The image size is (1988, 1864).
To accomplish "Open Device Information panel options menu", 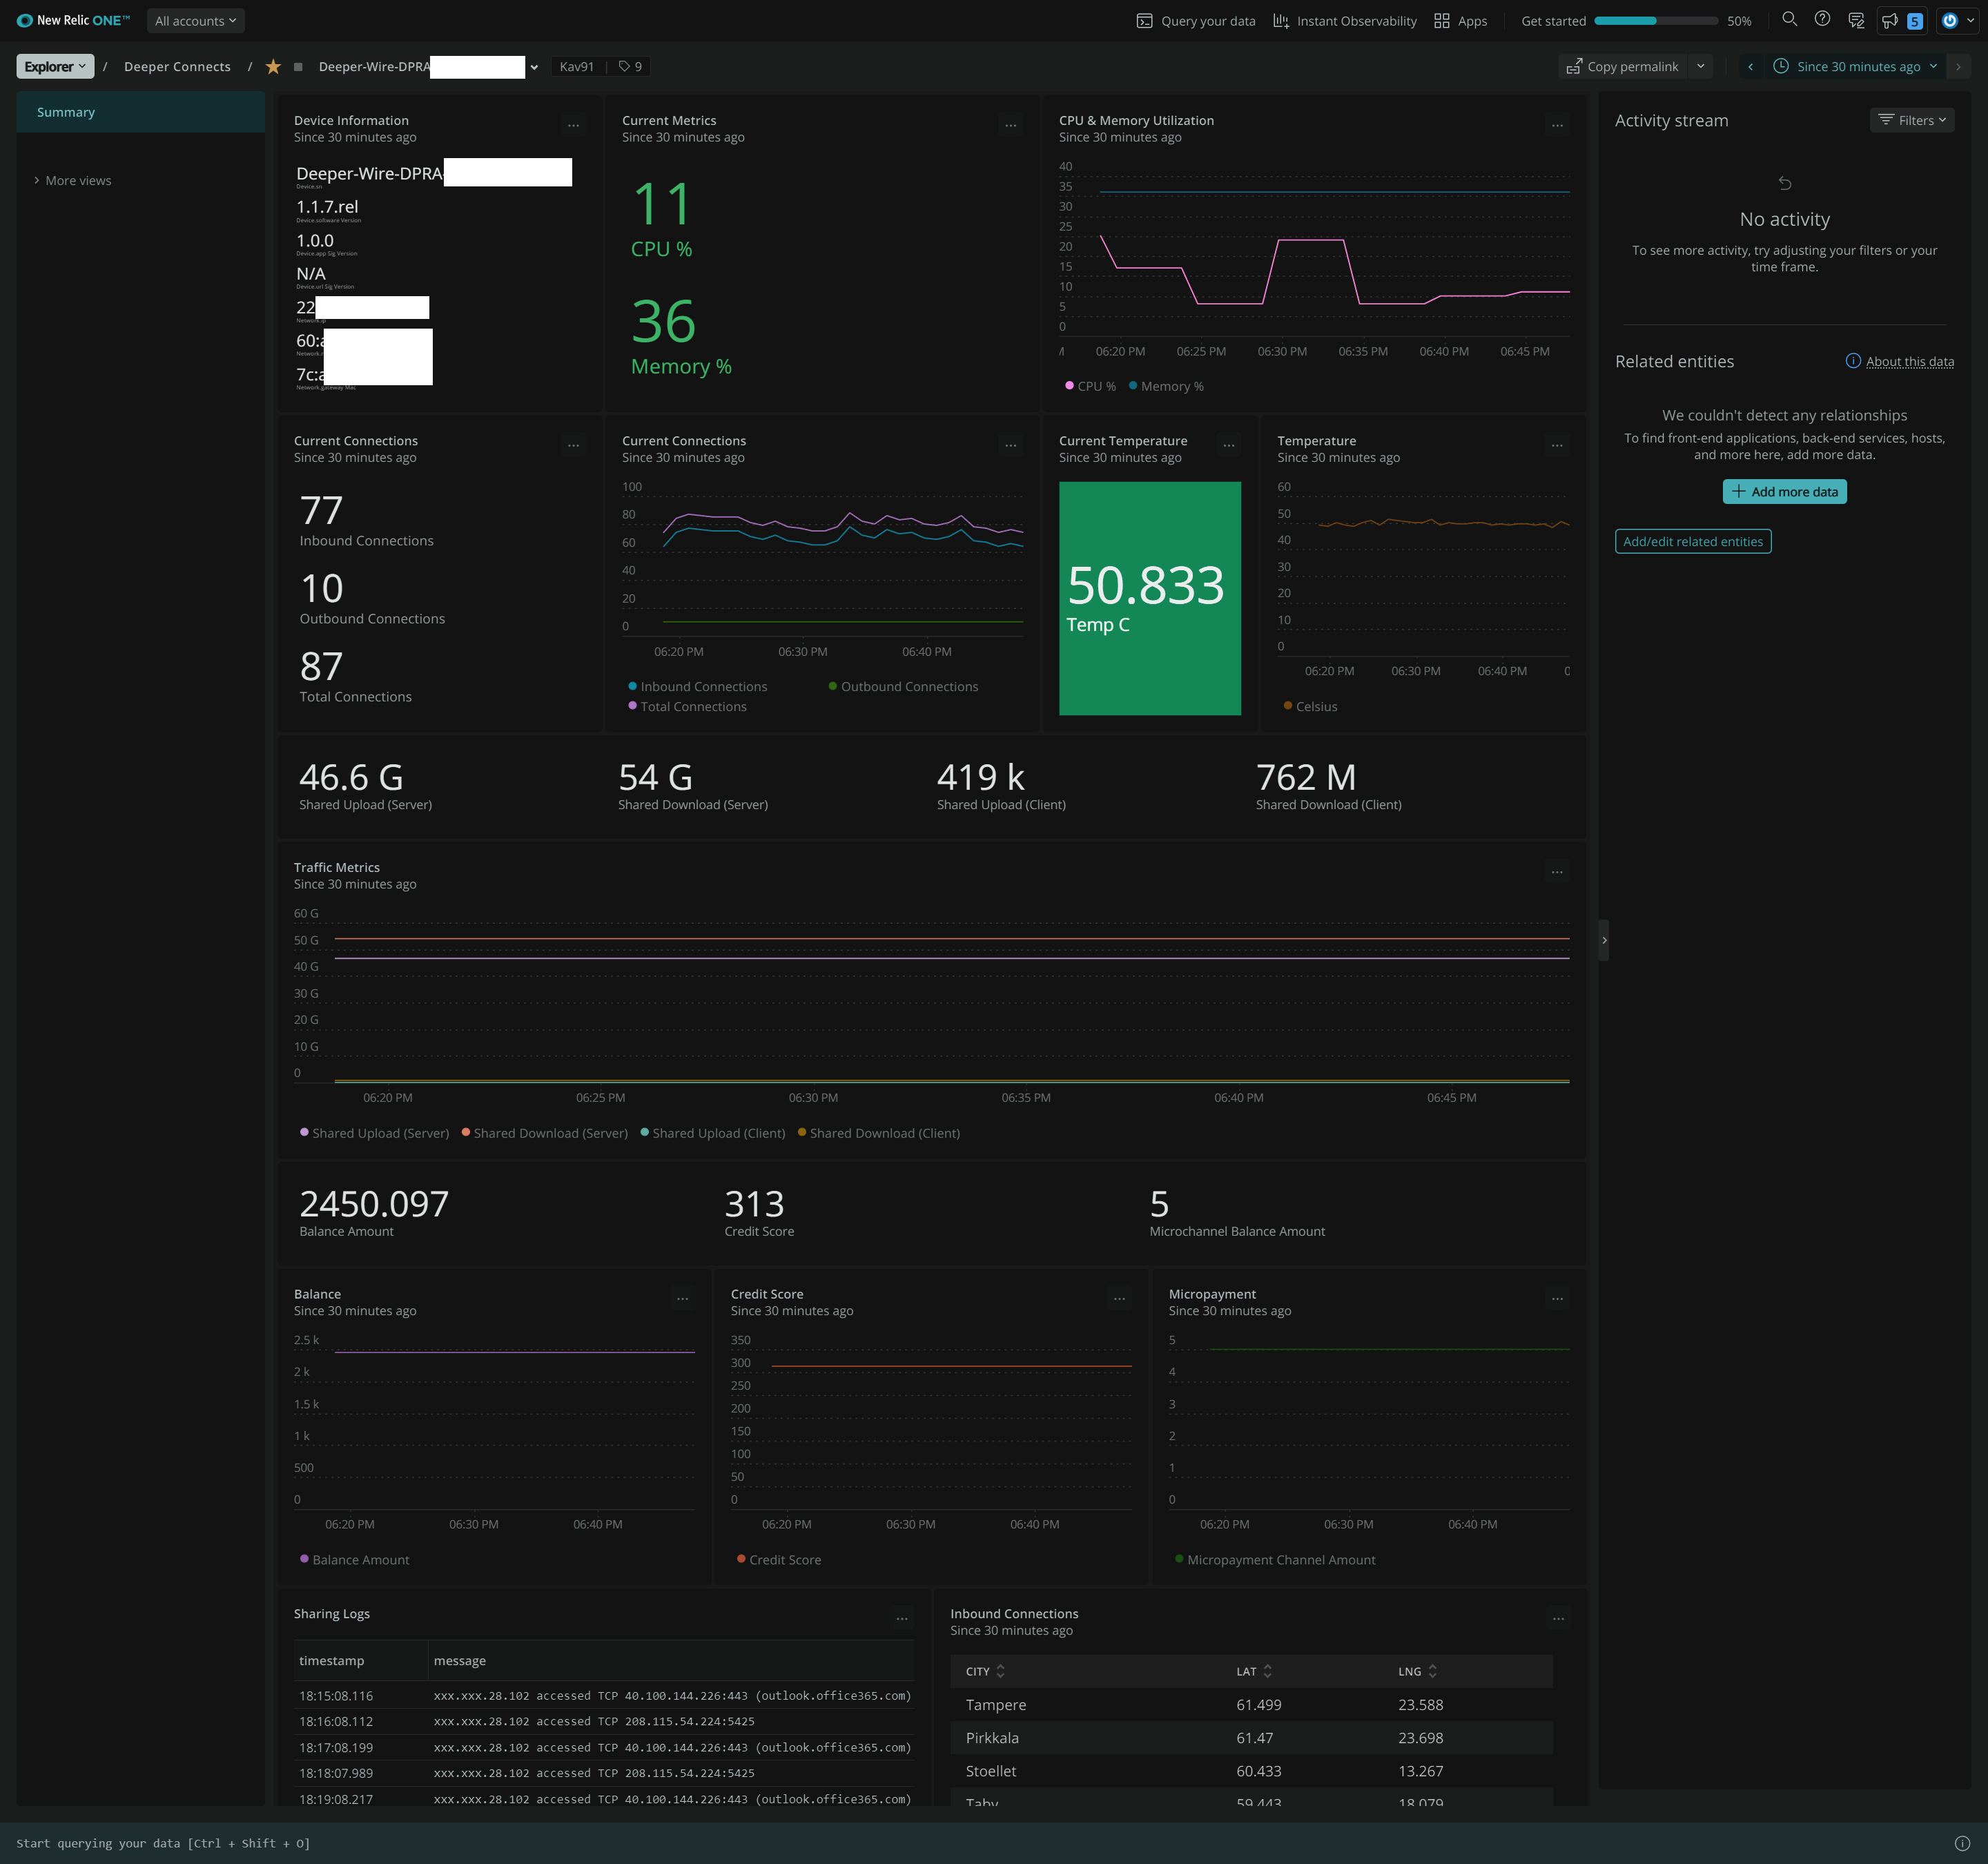I will [x=574, y=126].
